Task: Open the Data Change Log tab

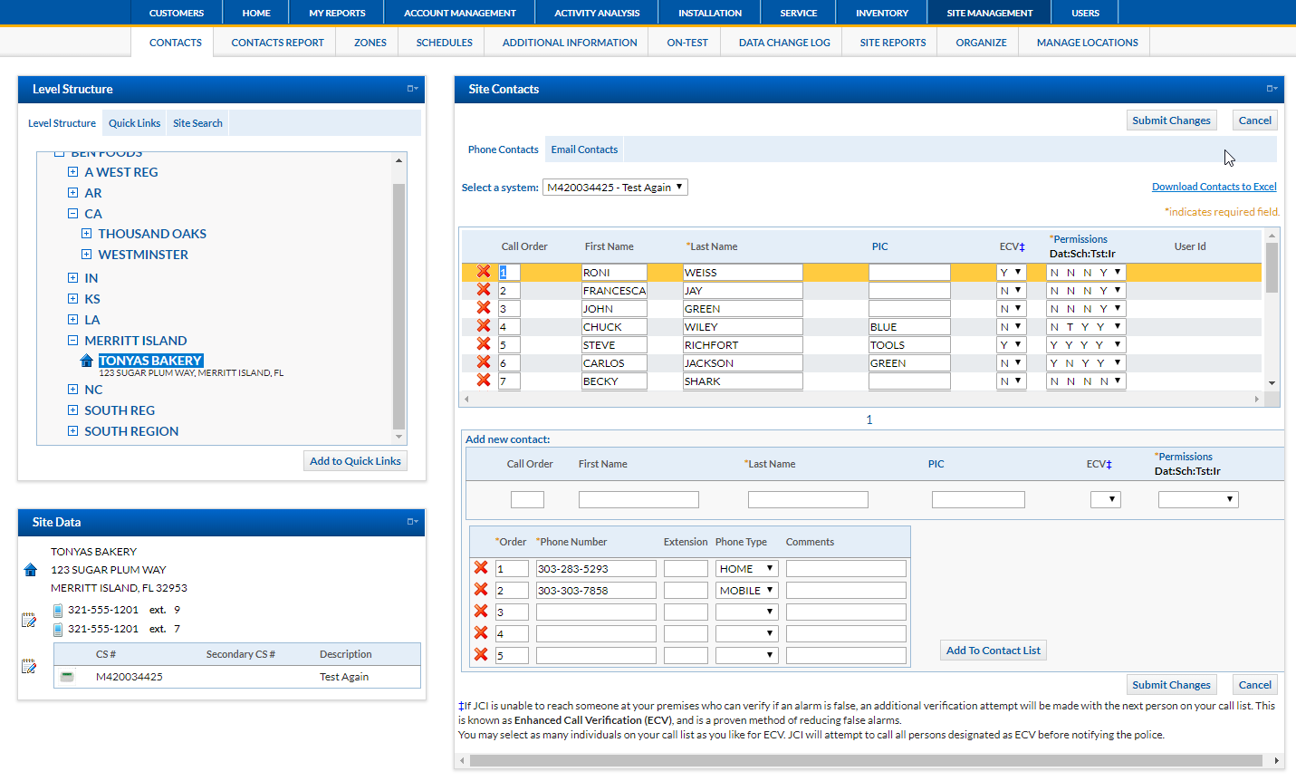Action: coord(783,43)
